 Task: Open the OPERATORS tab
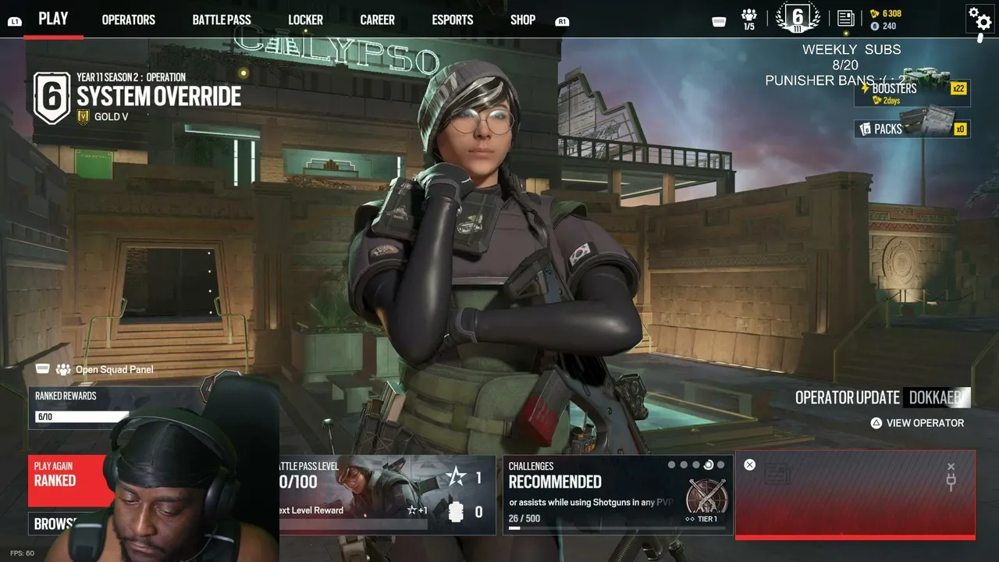[129, 20]
